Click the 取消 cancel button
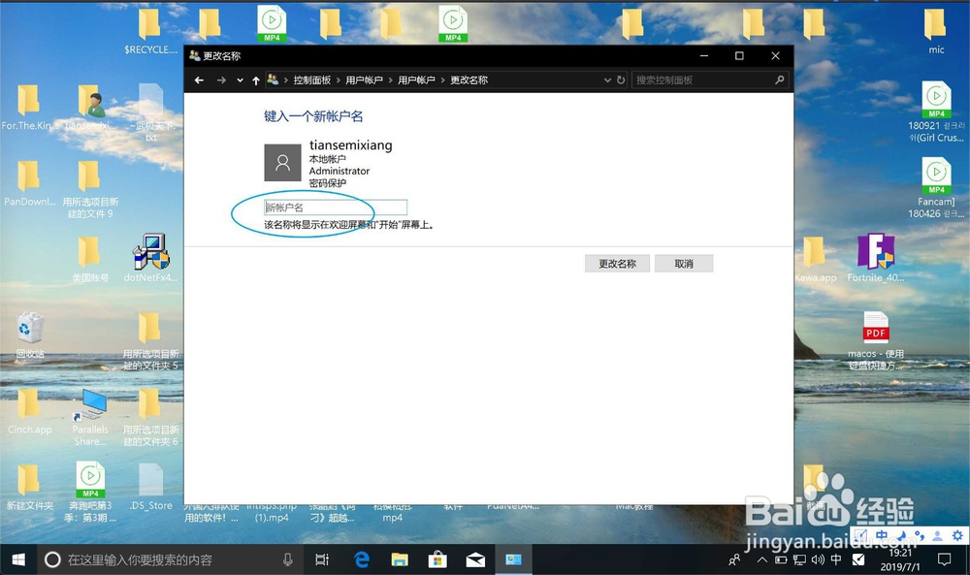 (x=684, y=263)
